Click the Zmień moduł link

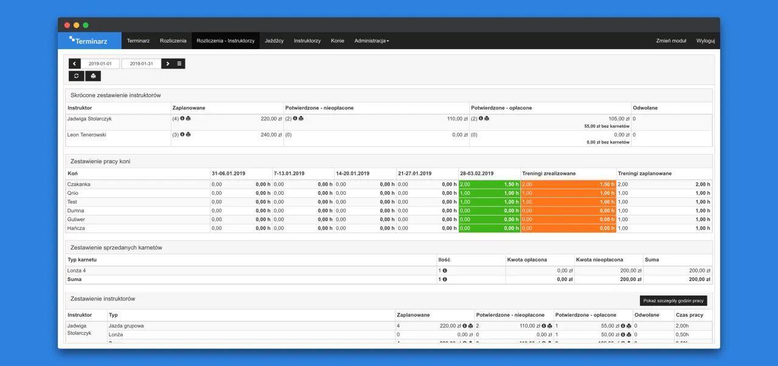pyautogui.click(x=671, y=41)
